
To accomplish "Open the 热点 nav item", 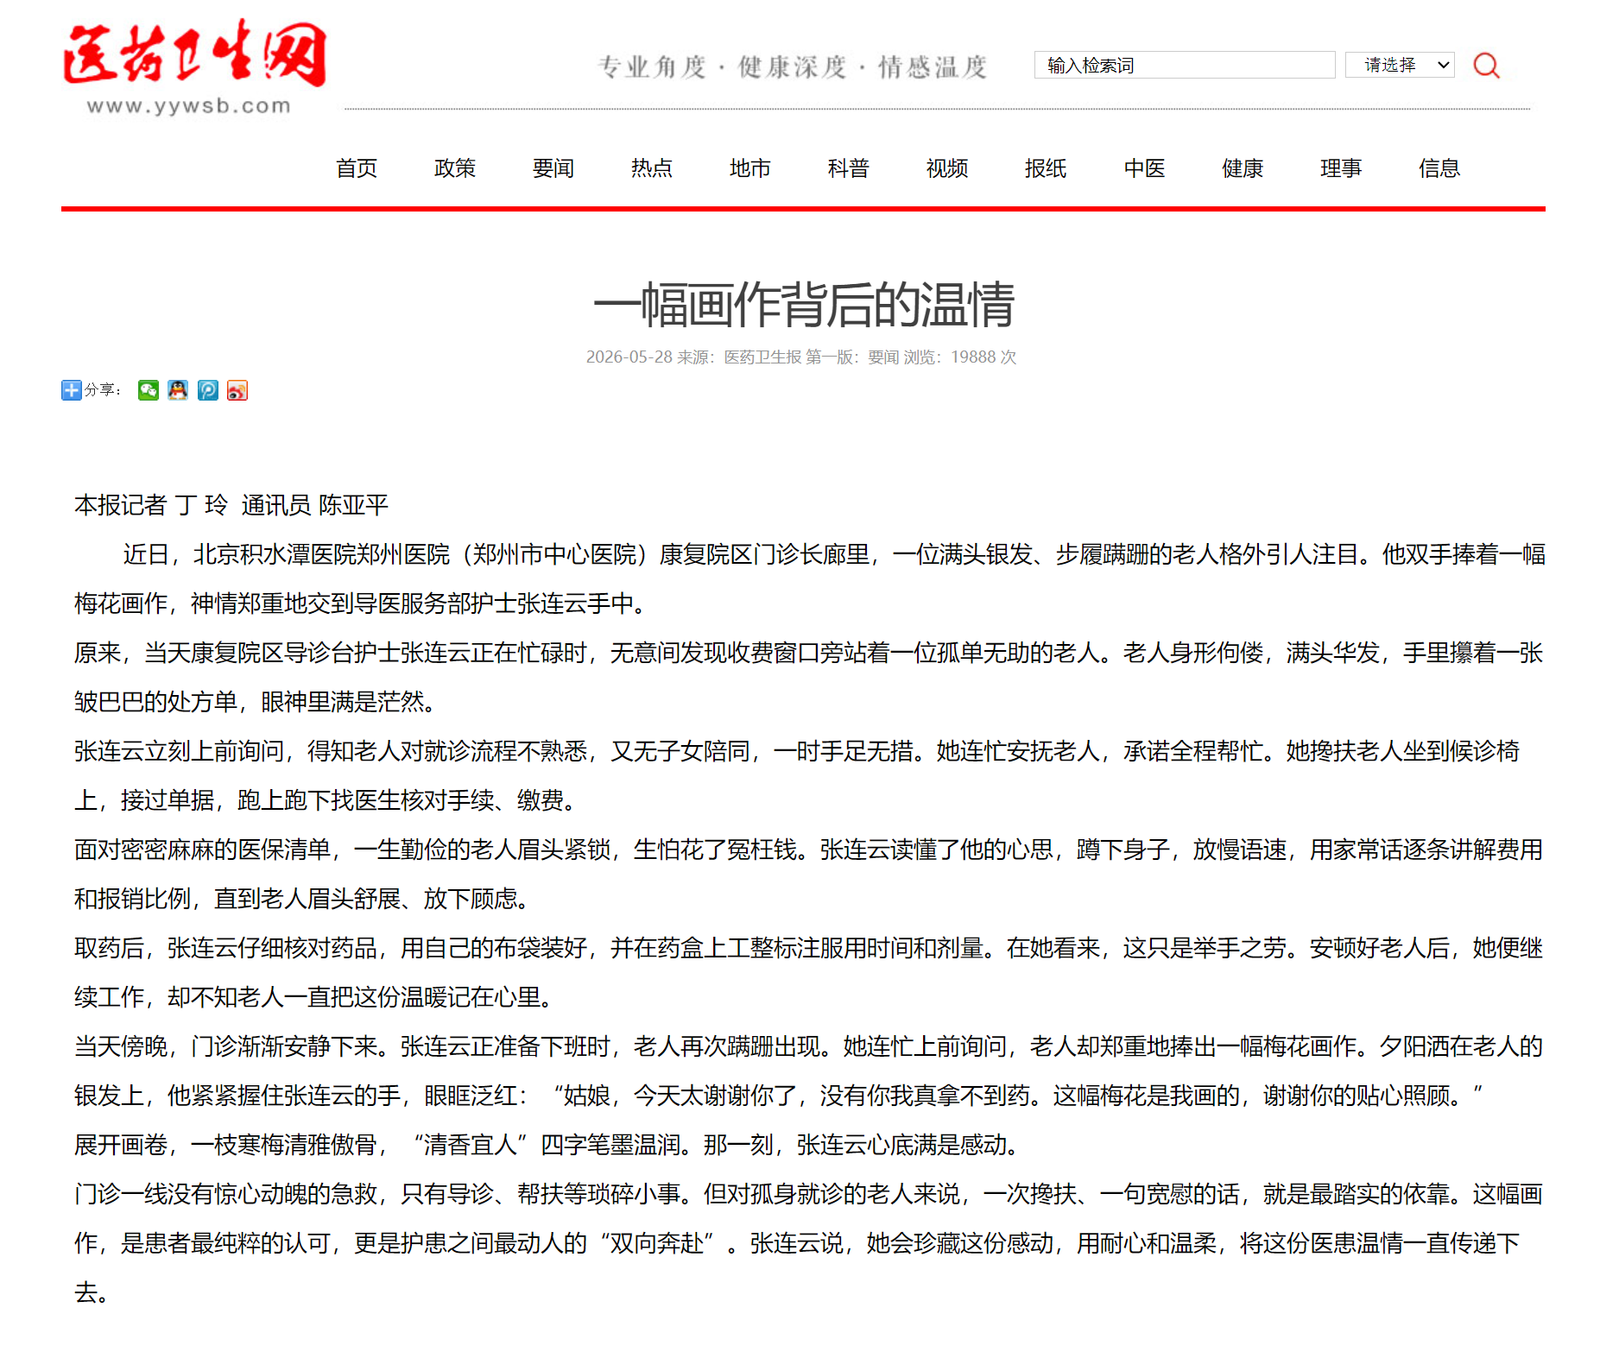I will click(x=652, y=168).
